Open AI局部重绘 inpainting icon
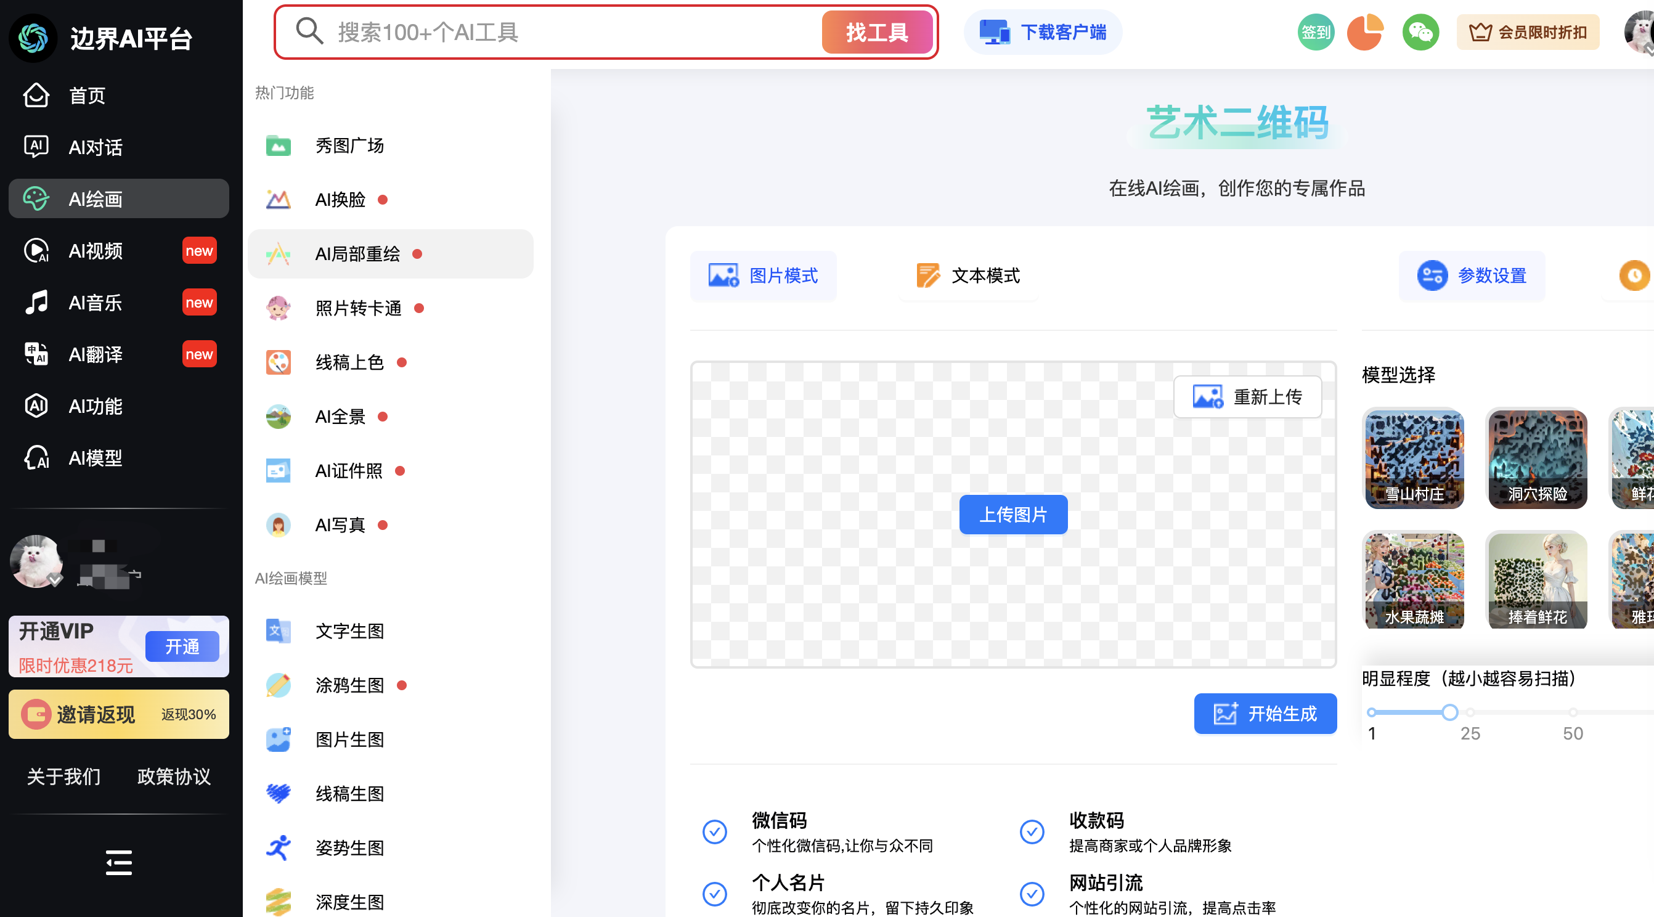This screenshot has width=1654, height=917. tap(278, 255)
